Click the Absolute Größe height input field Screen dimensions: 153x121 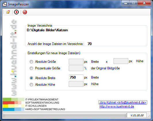point(121,61)
